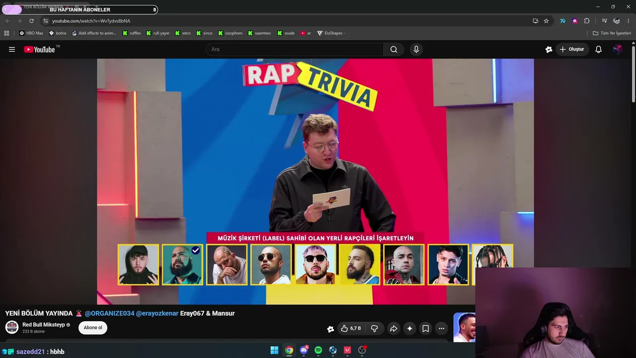Click the star badge icon beside Oluştur

tap(549, 49)
